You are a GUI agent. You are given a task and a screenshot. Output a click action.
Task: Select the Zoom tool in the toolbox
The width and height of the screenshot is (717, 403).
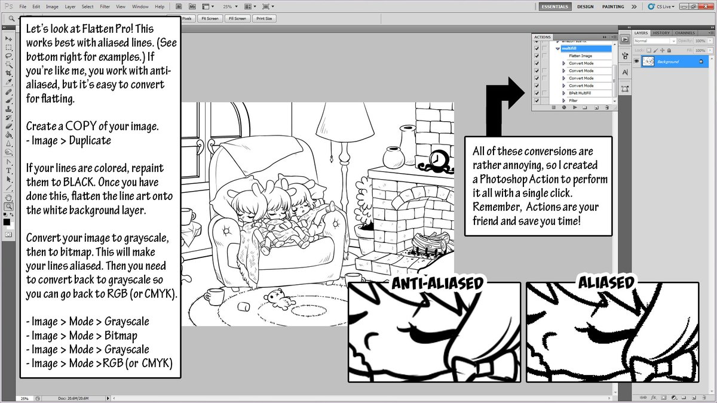9,207
